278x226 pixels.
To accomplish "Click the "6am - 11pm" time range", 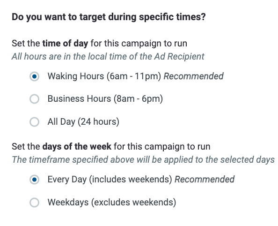I will click(x=134, y=76).
